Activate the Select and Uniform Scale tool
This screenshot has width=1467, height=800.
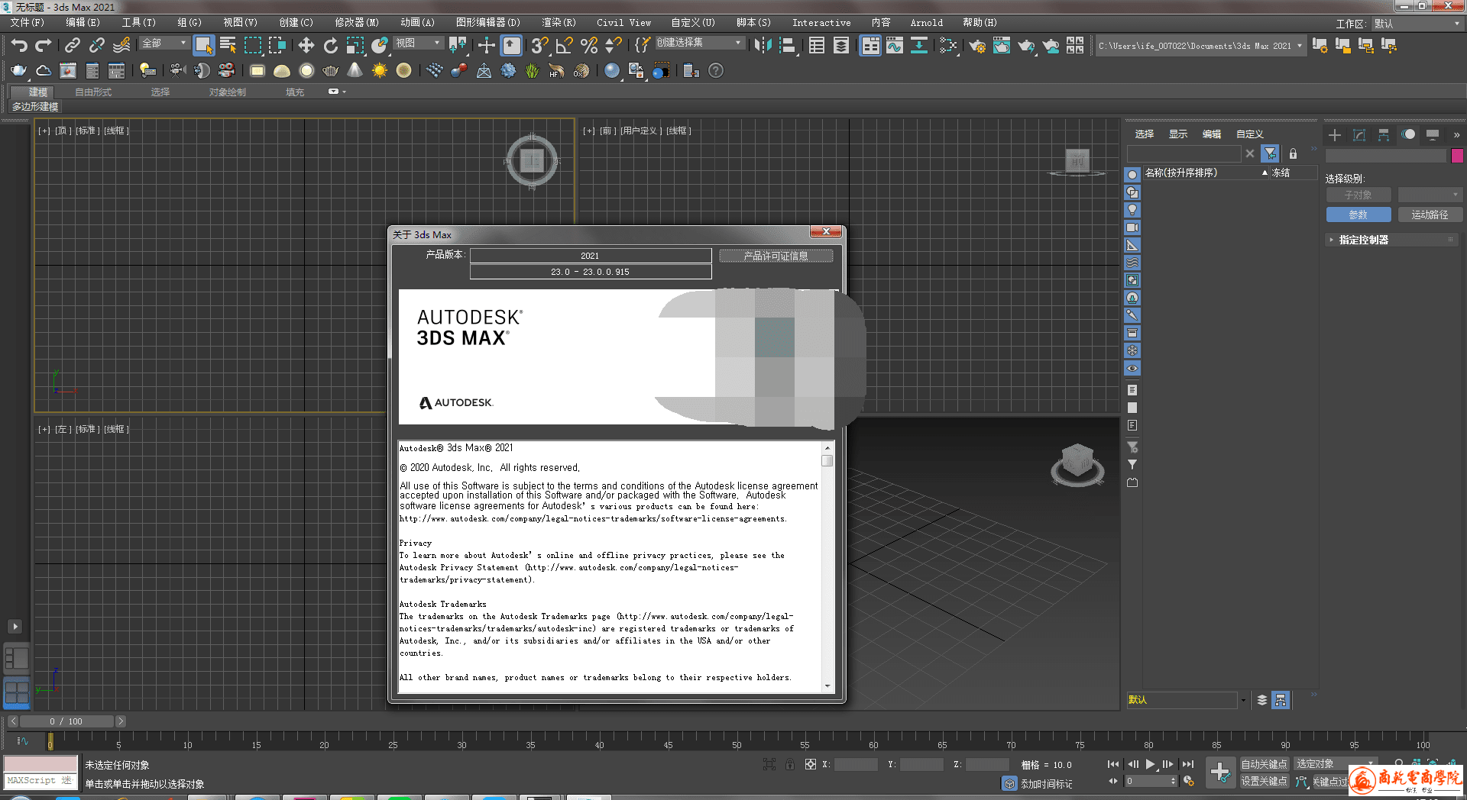pos(355,46)
